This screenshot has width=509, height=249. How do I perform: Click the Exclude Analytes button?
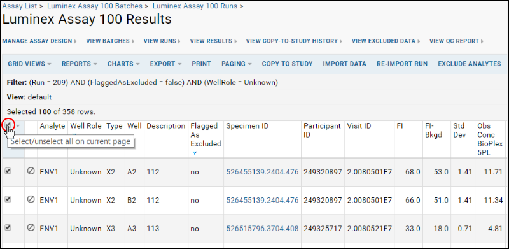click(x=470, y=64)
